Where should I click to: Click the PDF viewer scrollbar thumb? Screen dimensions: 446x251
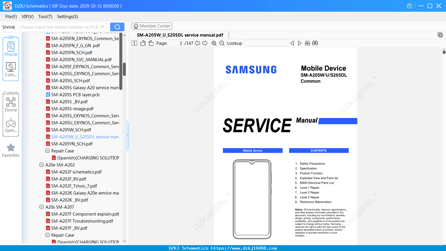tap(444, 52)
